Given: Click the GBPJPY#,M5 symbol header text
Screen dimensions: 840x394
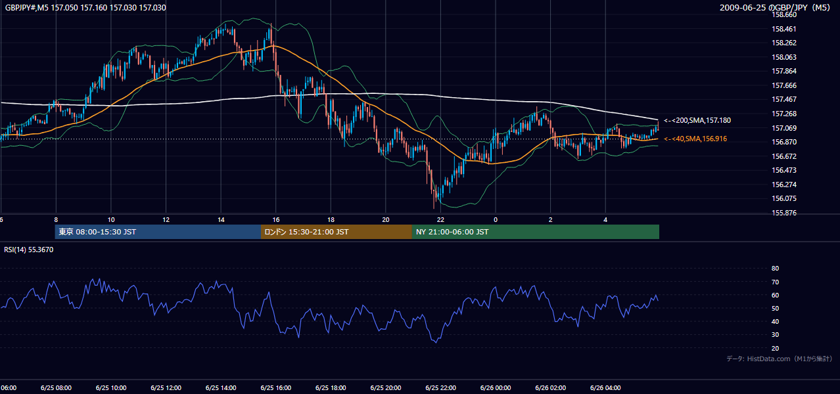Looking at the screenshot, I should pyautogui.click(x=85, y=8).
